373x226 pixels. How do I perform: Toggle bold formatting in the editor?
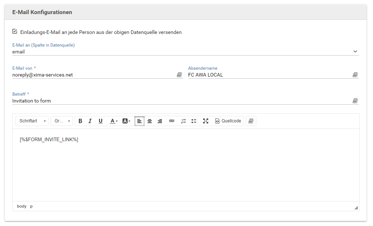point(80,121)
